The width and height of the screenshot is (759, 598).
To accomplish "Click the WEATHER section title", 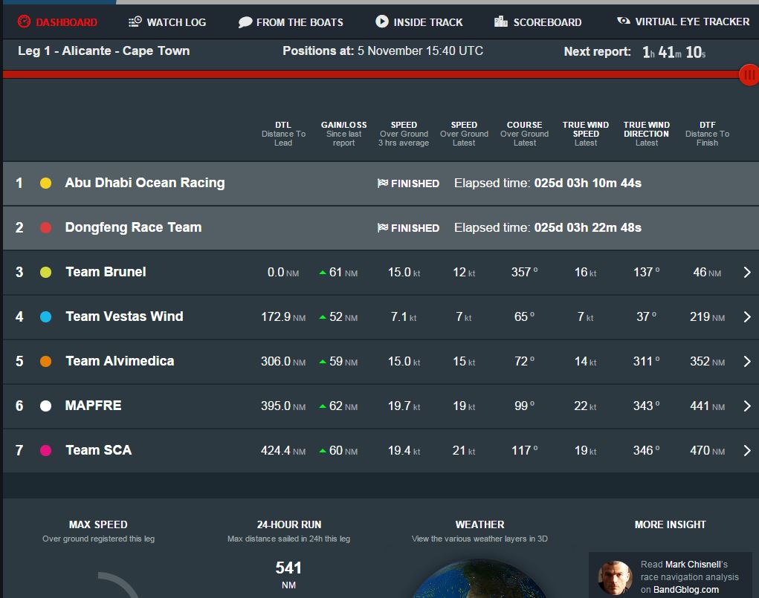I will [x=479, y=524].
